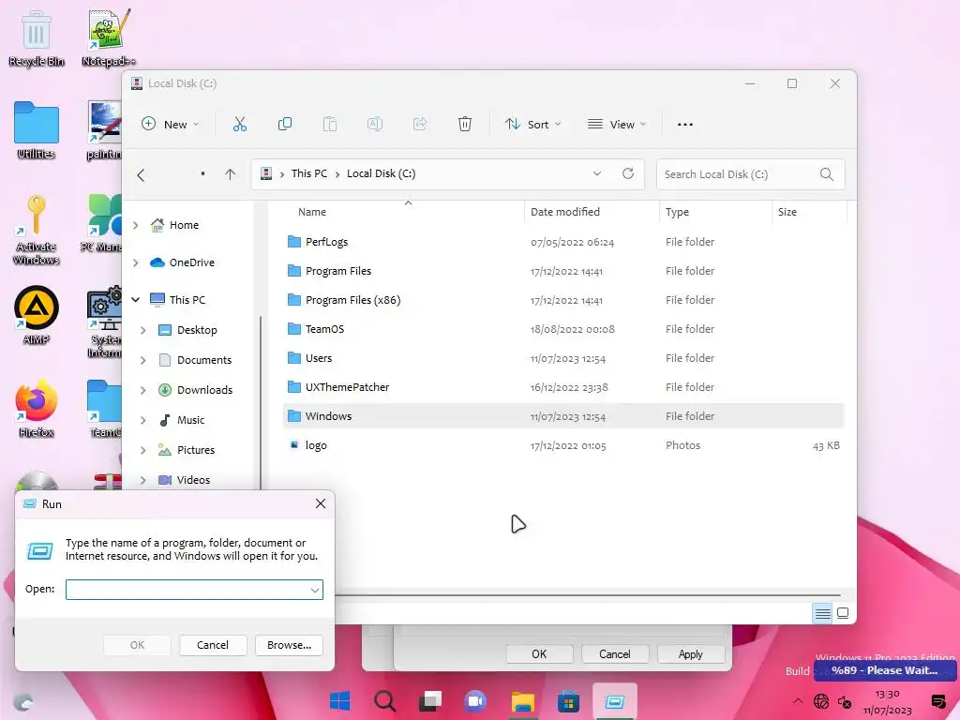Open the New dropdown in Explorer toolbar
960x720 pixels.
click(171, 125)
